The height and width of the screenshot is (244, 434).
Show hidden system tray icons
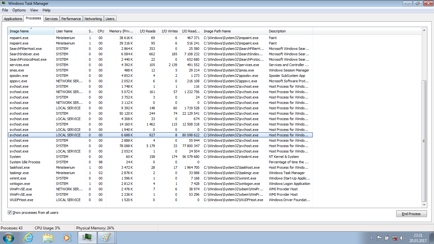(x=372, y=238)
